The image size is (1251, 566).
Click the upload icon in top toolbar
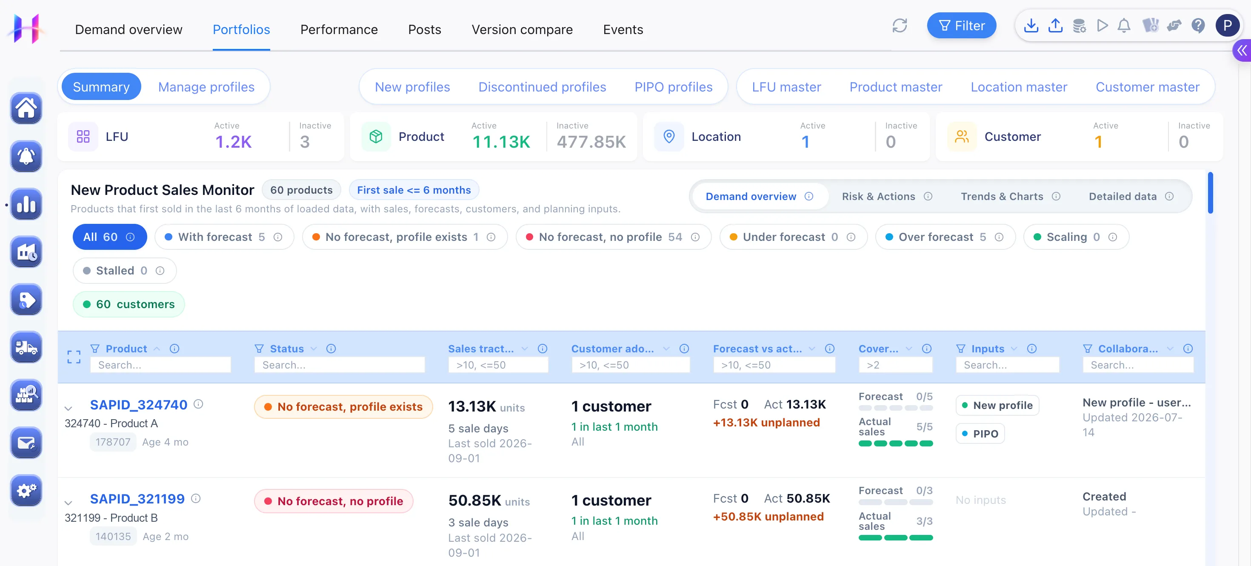point(1055,26)
